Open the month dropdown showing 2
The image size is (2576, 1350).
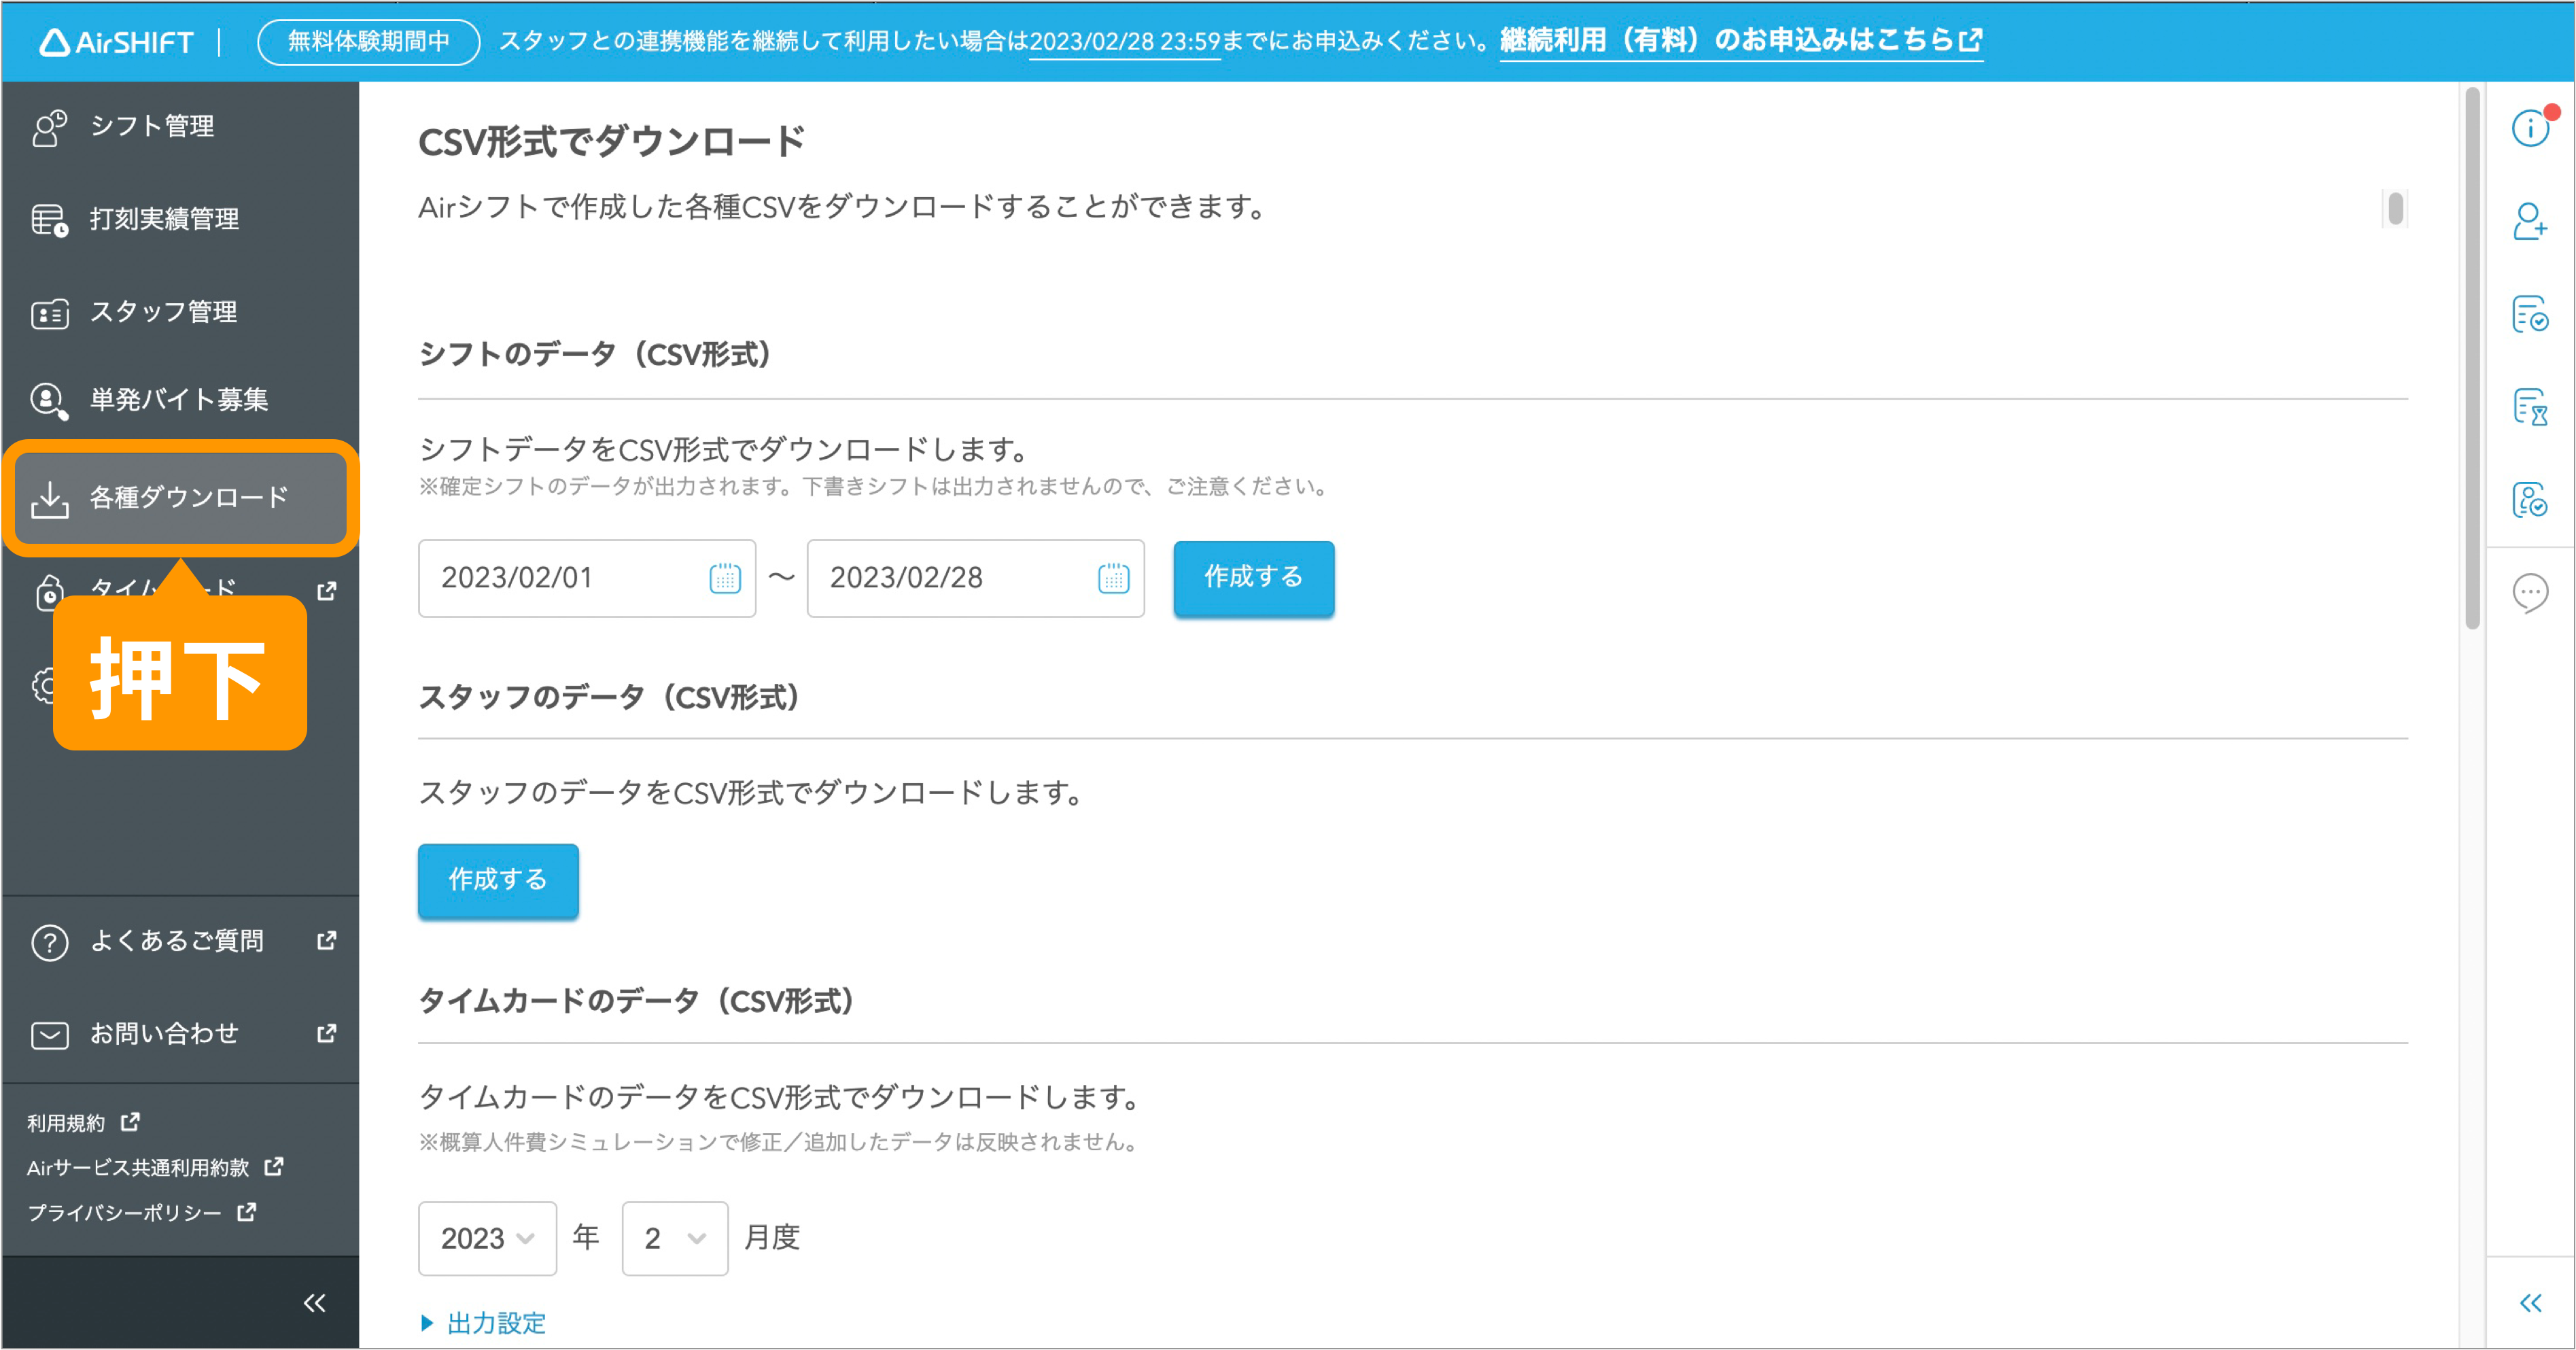(x=675, y=1238)
